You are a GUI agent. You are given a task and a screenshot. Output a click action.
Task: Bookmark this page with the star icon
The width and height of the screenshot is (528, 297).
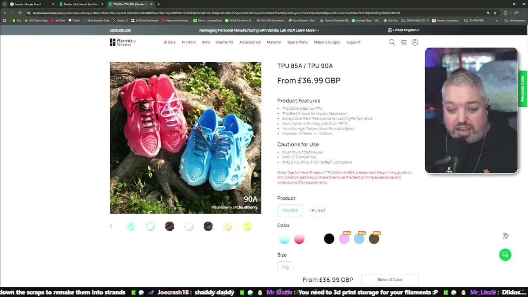495,13
